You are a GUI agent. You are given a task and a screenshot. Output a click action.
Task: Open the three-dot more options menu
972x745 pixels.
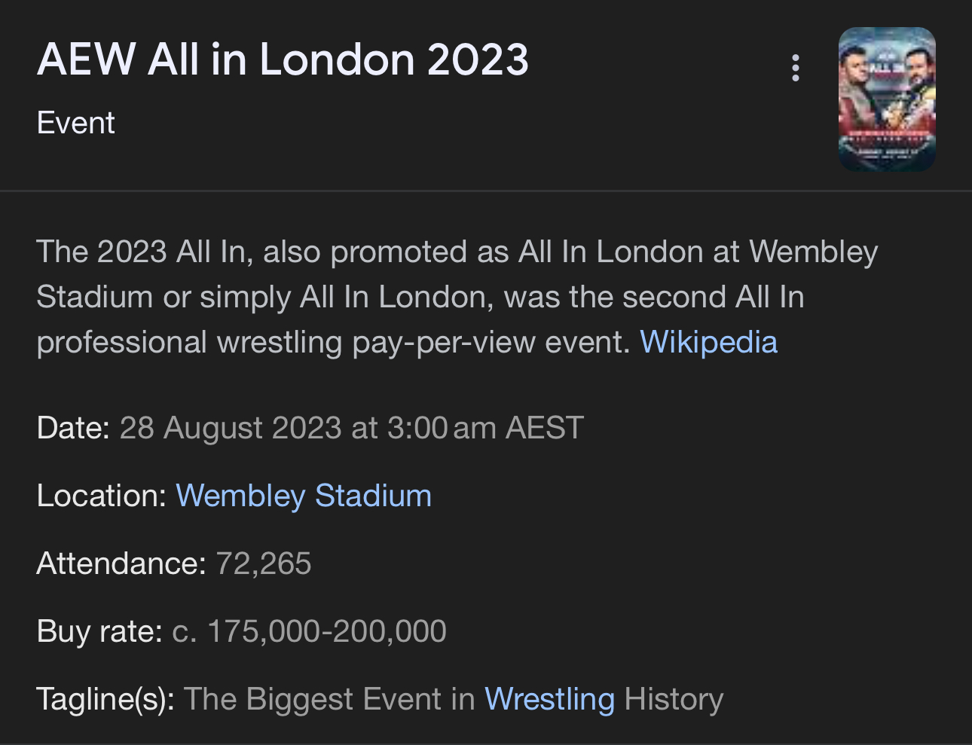pos(795,68)
